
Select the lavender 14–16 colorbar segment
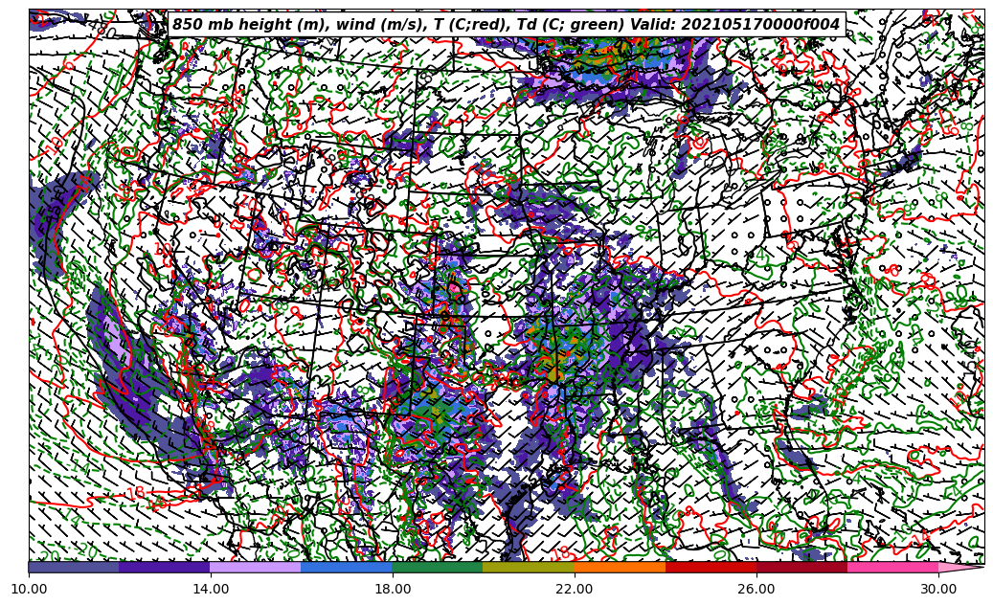[x=256, y=567]
